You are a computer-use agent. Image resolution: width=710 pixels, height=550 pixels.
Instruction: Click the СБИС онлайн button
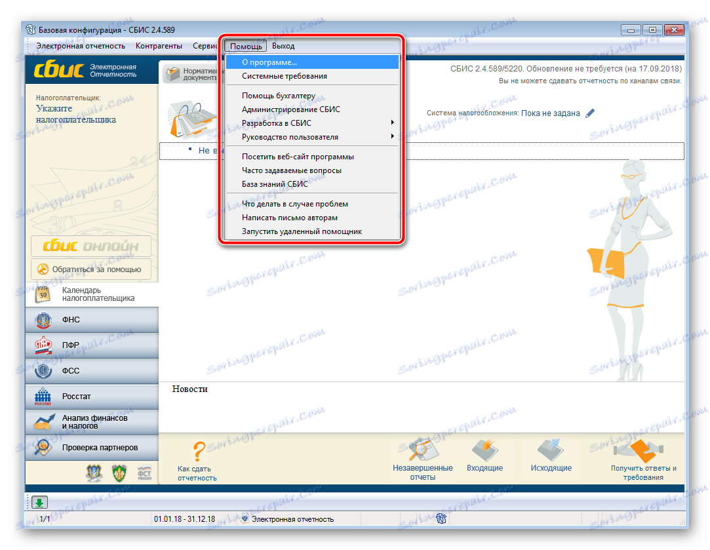tap(91, 246)
